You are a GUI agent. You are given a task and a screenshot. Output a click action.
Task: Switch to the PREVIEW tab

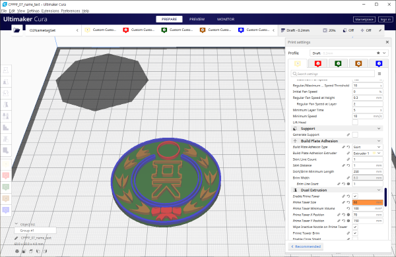197,19
